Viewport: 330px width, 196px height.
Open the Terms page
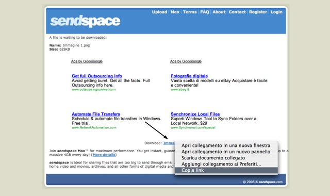coord(190,12)
